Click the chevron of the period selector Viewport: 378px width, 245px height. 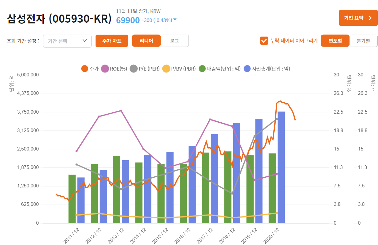point(85,41)
